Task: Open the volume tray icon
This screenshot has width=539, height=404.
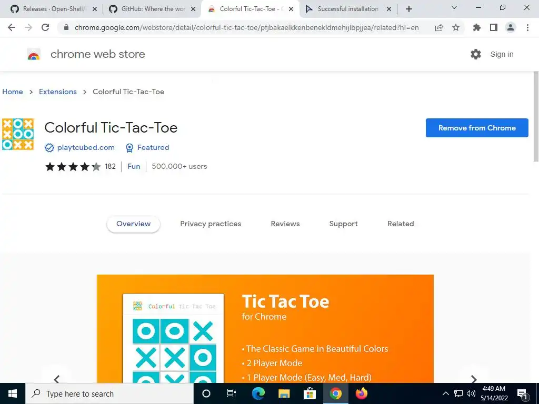Action: 471,393
